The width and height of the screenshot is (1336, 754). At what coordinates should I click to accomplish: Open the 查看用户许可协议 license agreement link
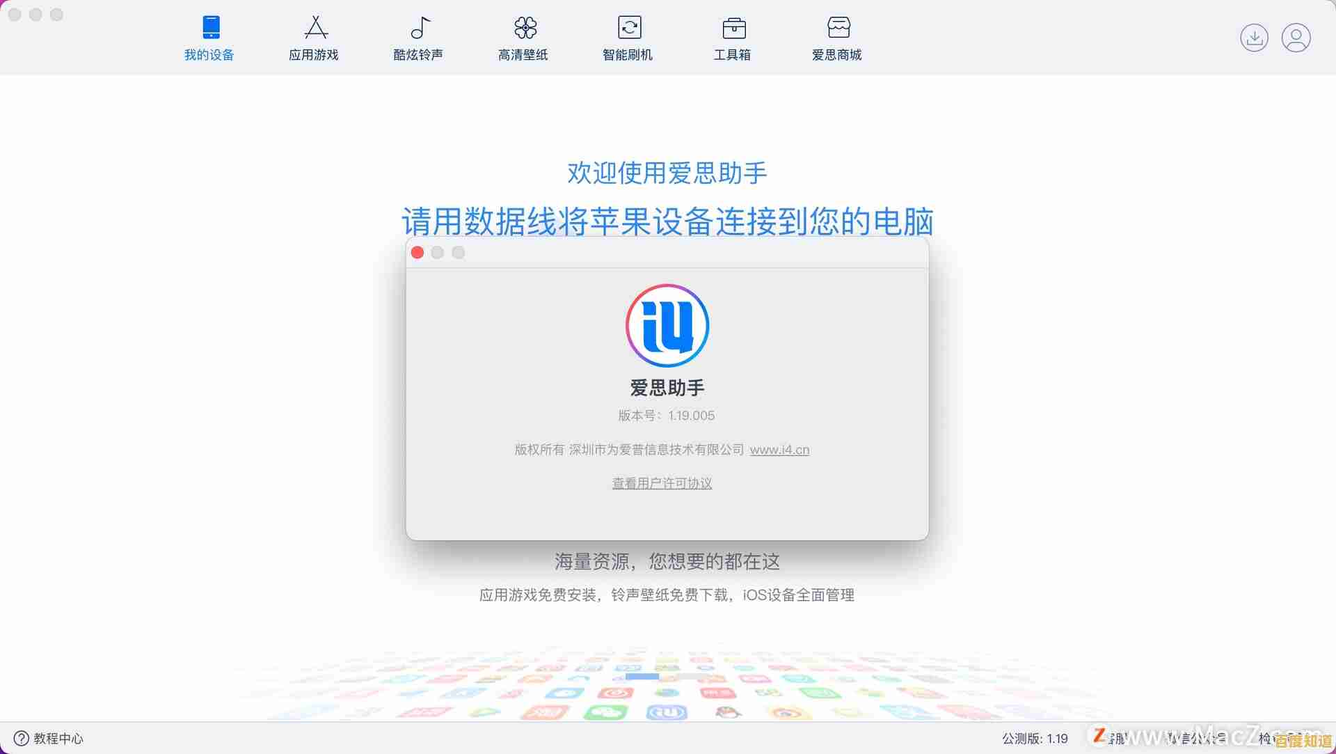coord(662,482)
